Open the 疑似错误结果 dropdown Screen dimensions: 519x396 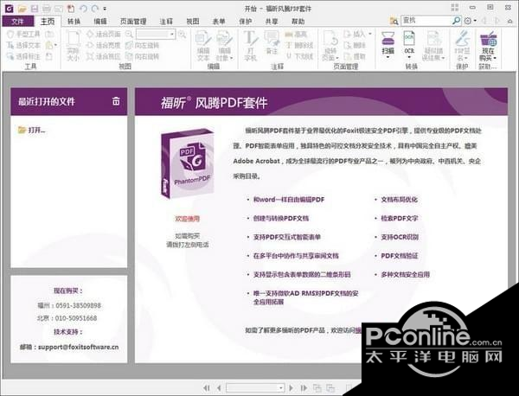(x=433, y=46)
